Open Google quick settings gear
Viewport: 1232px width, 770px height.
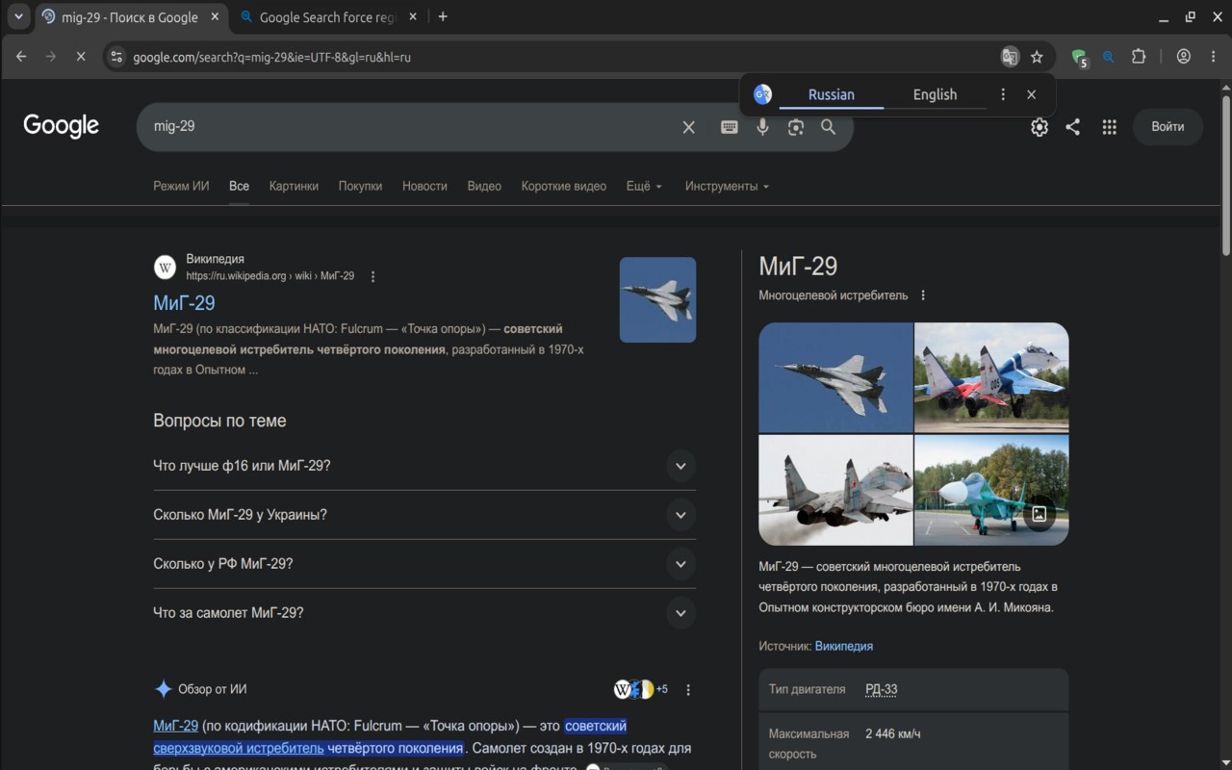pyautogui.click(x=1039, y=127)
